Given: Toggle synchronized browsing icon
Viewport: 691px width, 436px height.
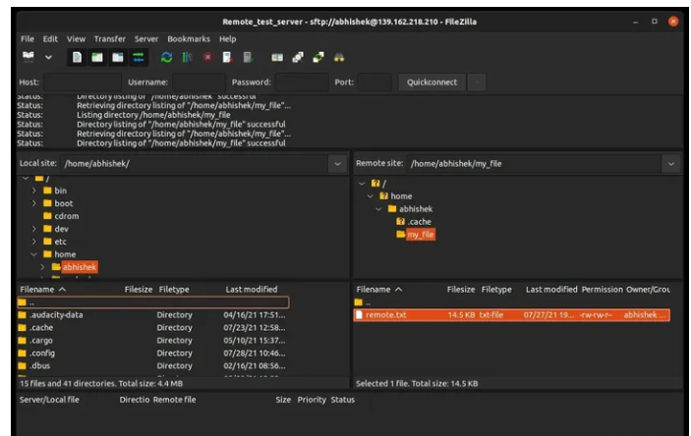Looking at the screenshot, I should coord(318,57).
